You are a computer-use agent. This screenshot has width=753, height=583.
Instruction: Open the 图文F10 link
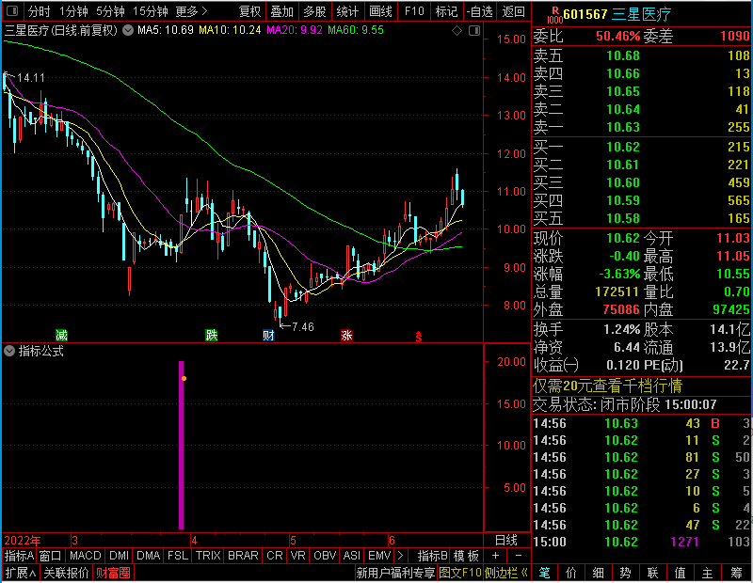coord(460,573)
